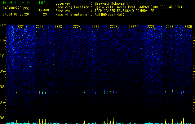Click the 2221 time marker
The image size is (195, 124).
click(x=21, y=27)
